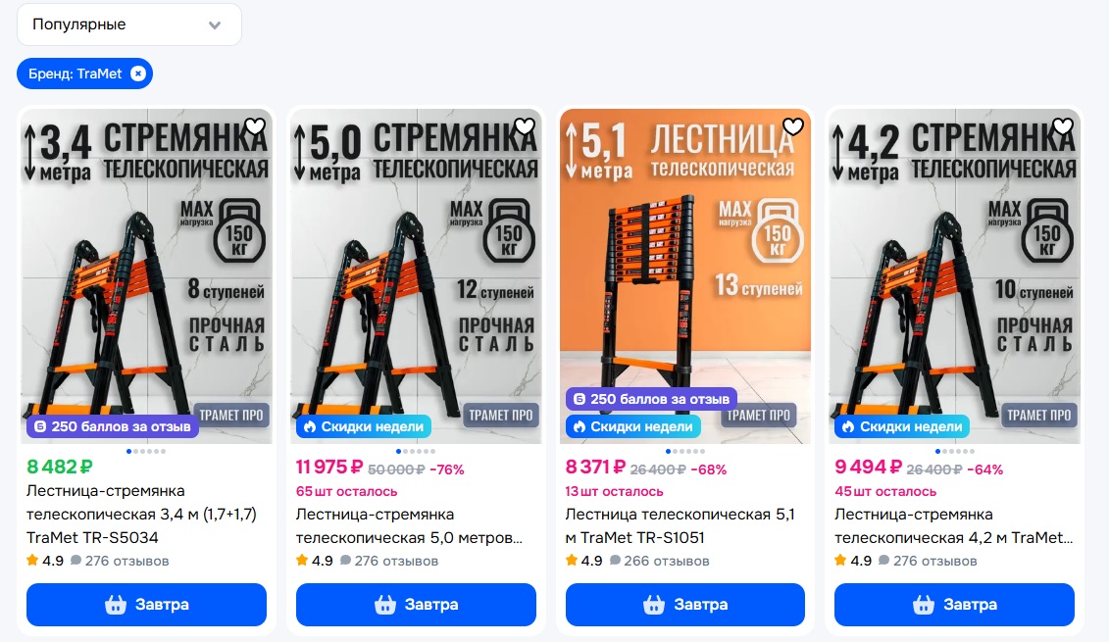Add TraMet TR-S1051 ladder to cart
Viewport: 1109px width, 642px height.
point(685,605)
